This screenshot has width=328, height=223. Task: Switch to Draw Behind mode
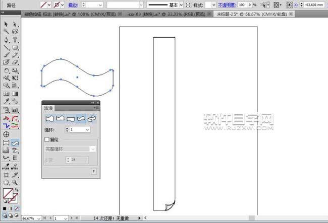[11, 215]
